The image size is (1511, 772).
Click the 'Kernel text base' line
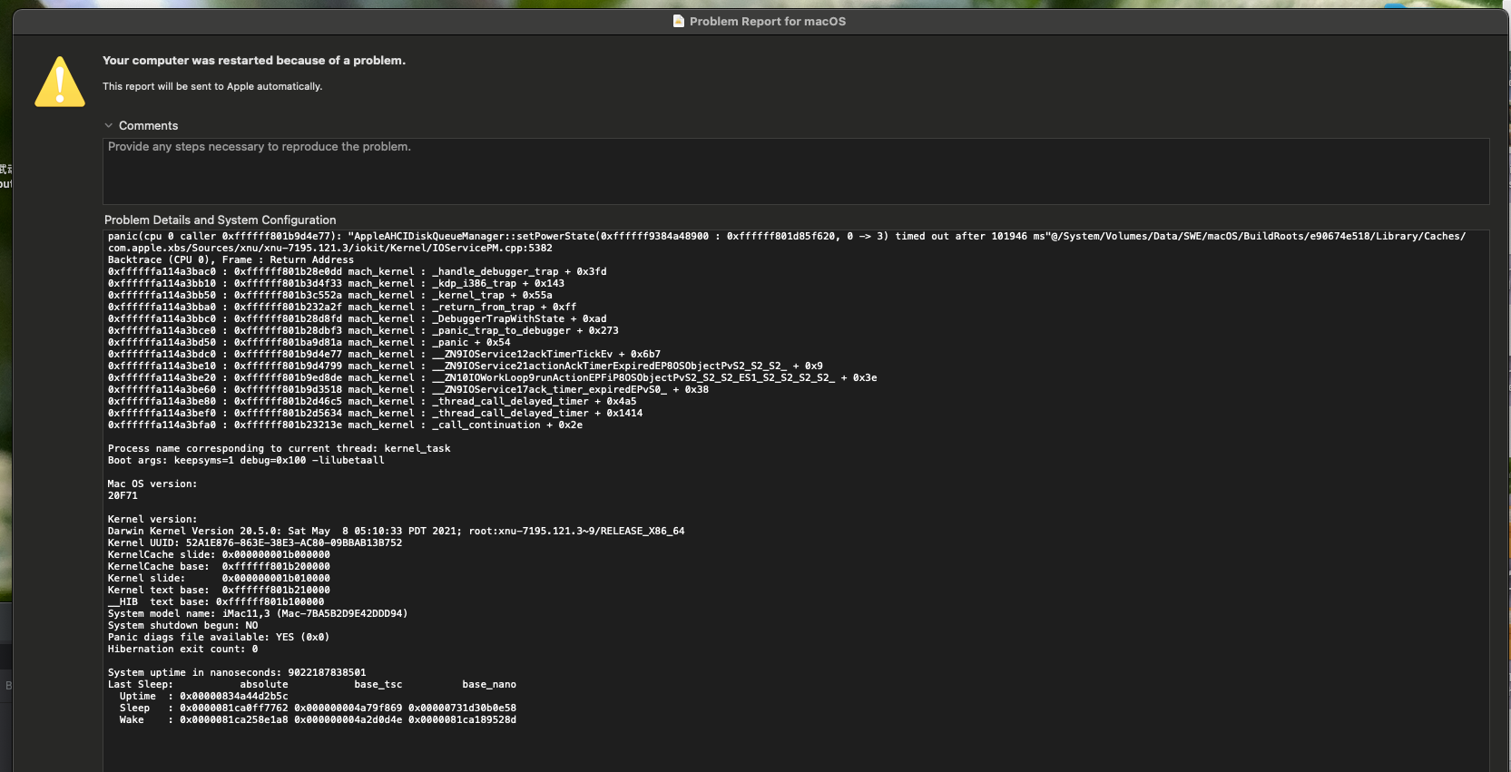219,590
